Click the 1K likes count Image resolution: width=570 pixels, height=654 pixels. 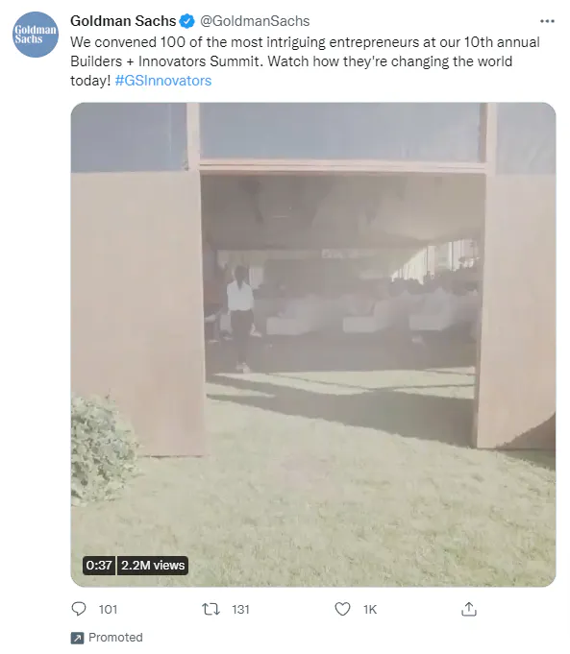click(370, 610)
